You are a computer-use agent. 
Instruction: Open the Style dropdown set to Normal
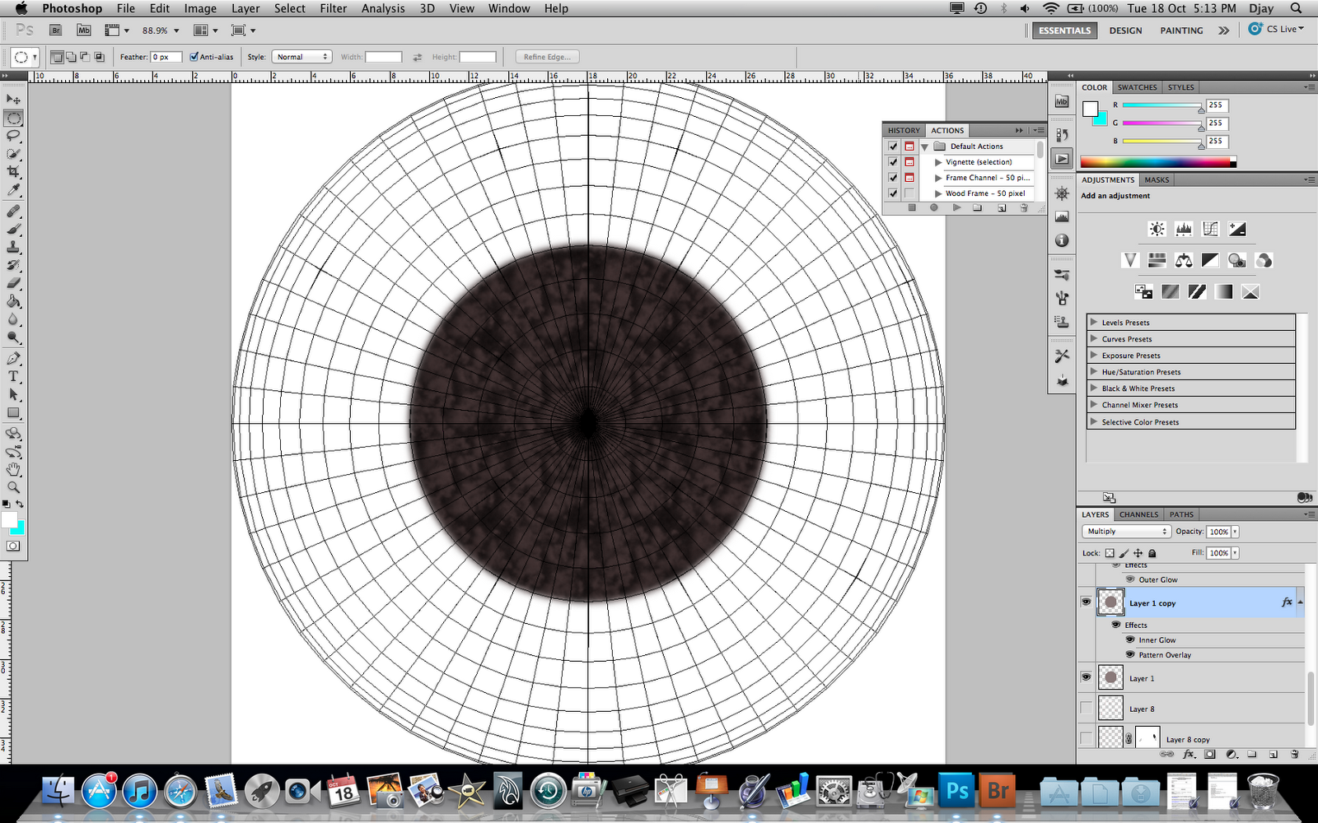pos(301,57)
